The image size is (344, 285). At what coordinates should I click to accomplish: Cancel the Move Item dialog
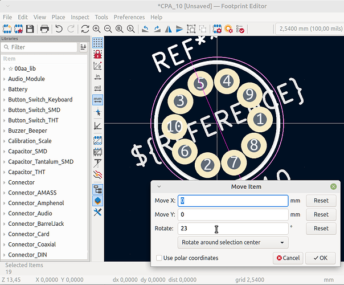point(288,258)
